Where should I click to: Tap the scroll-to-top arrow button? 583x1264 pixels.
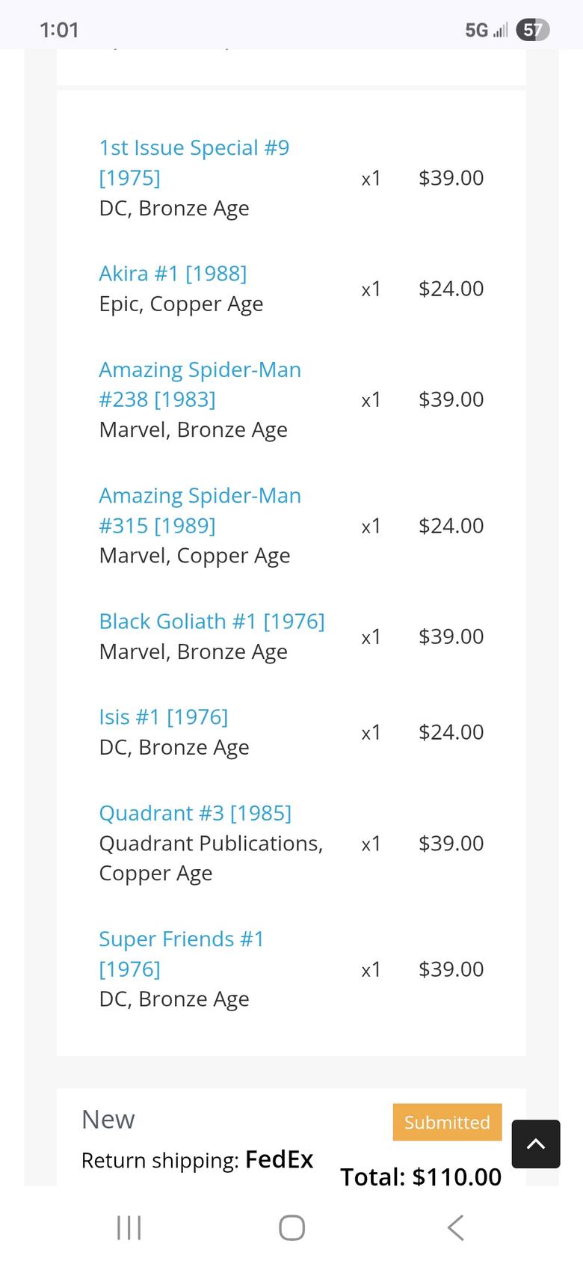tap(536, 1144)
